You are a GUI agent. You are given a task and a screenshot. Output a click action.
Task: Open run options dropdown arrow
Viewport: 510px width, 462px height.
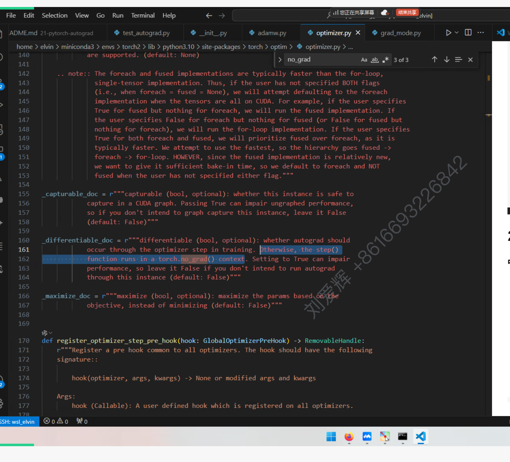[x=457, y=33]
